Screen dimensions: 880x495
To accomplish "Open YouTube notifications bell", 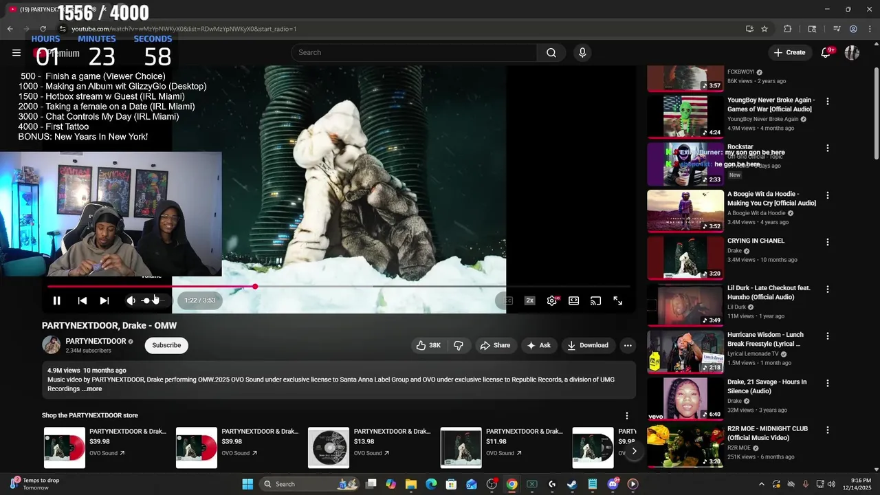I will (x=826, y=52).
